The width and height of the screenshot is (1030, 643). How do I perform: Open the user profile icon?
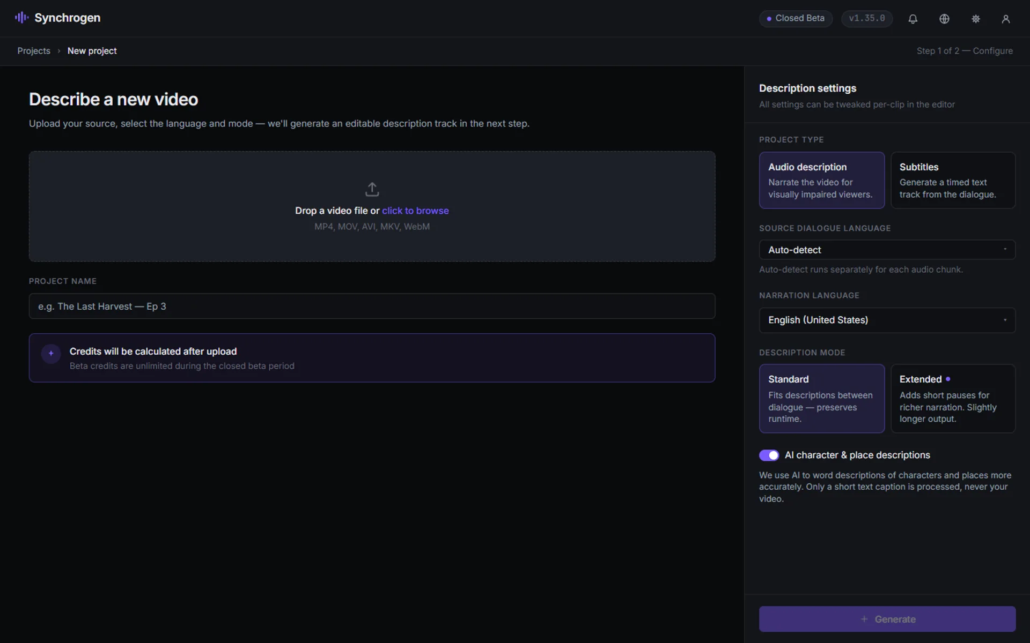(1005, 19)
